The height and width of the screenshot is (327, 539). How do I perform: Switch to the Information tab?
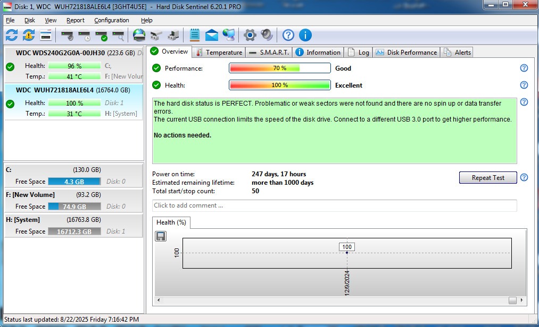(318, 52)
